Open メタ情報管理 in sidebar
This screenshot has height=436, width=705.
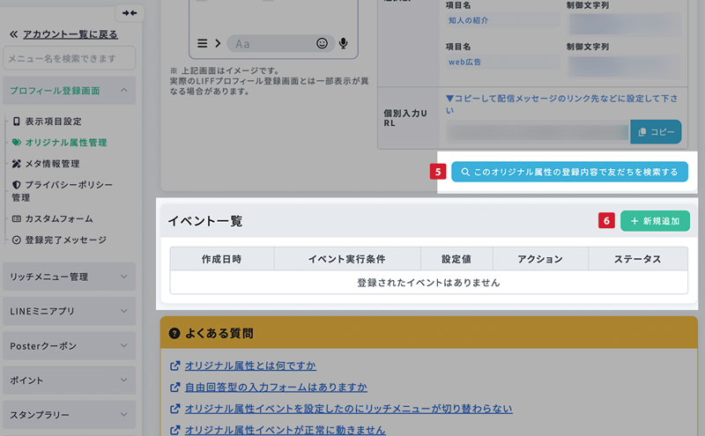(52, 164)
